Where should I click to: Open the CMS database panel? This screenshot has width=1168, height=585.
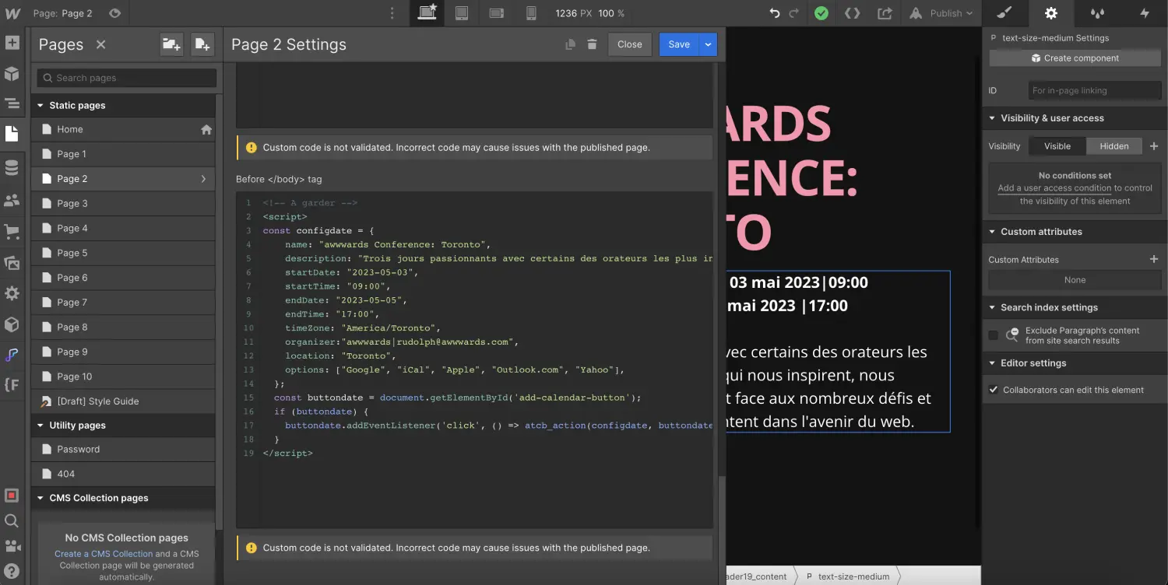[x=12, y=167]
